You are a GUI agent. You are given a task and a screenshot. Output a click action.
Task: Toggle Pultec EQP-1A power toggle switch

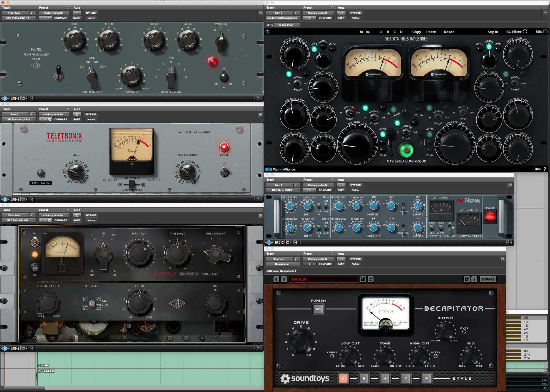coord(59,73)
